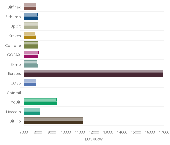Click the Upbit axis label
170x145 pixels.
click(15, 26)
